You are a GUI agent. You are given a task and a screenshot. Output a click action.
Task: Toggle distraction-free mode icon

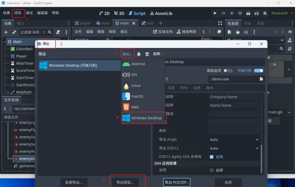(220, 23)
